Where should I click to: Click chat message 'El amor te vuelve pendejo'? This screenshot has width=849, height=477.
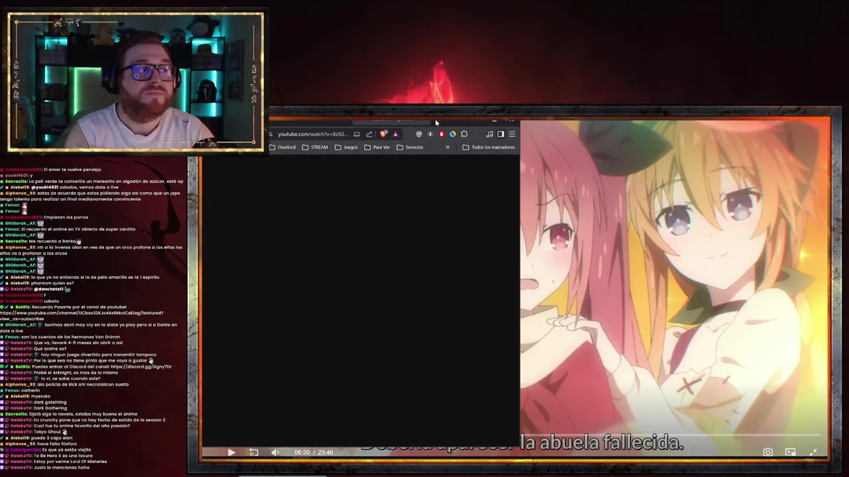pos(72,170)
